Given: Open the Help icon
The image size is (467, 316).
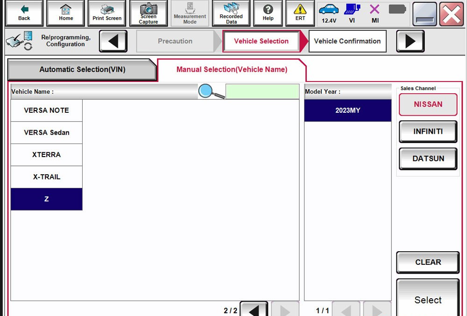Looking at the screenshot, I should tap(268, 13).
